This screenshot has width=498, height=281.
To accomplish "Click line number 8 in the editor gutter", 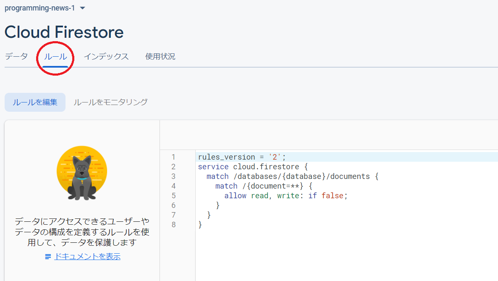I will (x=173, y=224).
